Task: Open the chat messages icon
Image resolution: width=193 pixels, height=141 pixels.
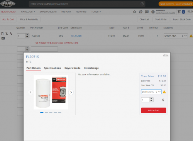Action: (x=147, y=12)
